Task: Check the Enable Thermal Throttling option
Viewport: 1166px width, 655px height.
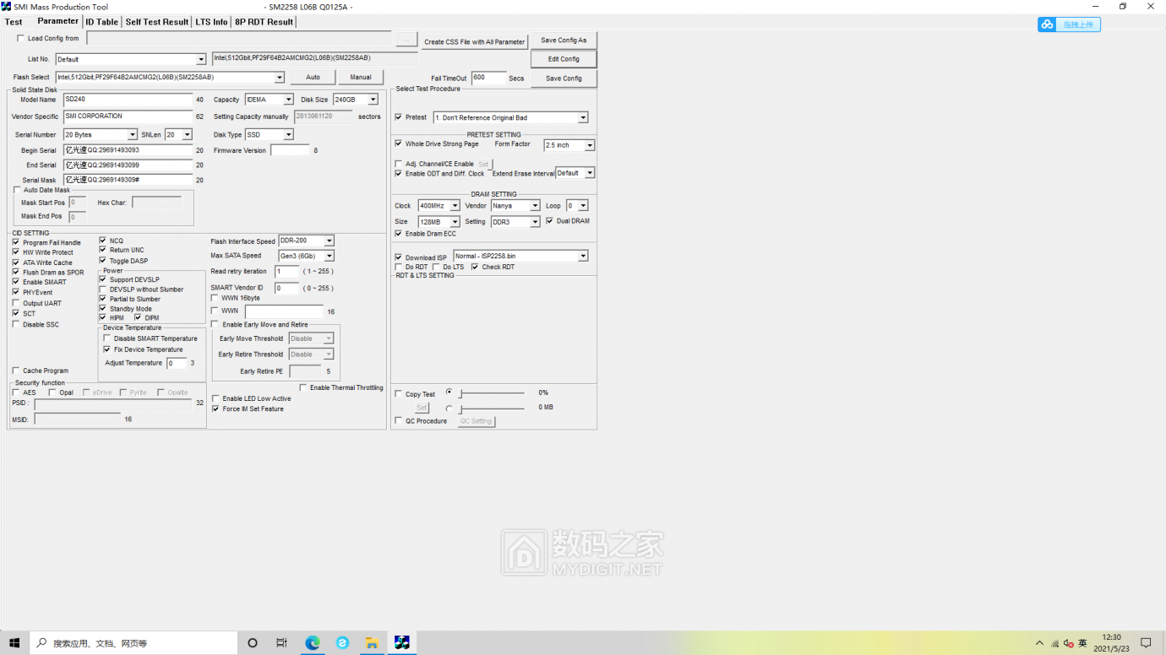Action: point(303,388)
